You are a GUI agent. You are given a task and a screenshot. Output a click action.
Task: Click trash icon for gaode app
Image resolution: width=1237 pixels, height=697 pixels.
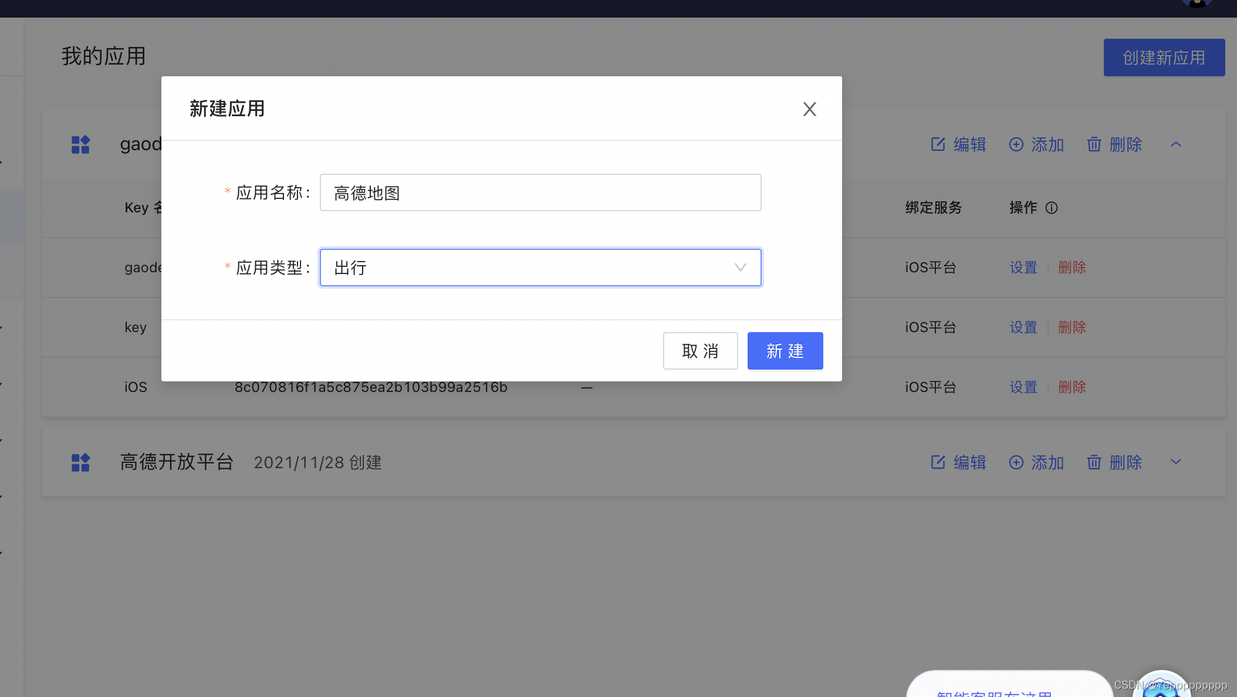[1094, 144]
